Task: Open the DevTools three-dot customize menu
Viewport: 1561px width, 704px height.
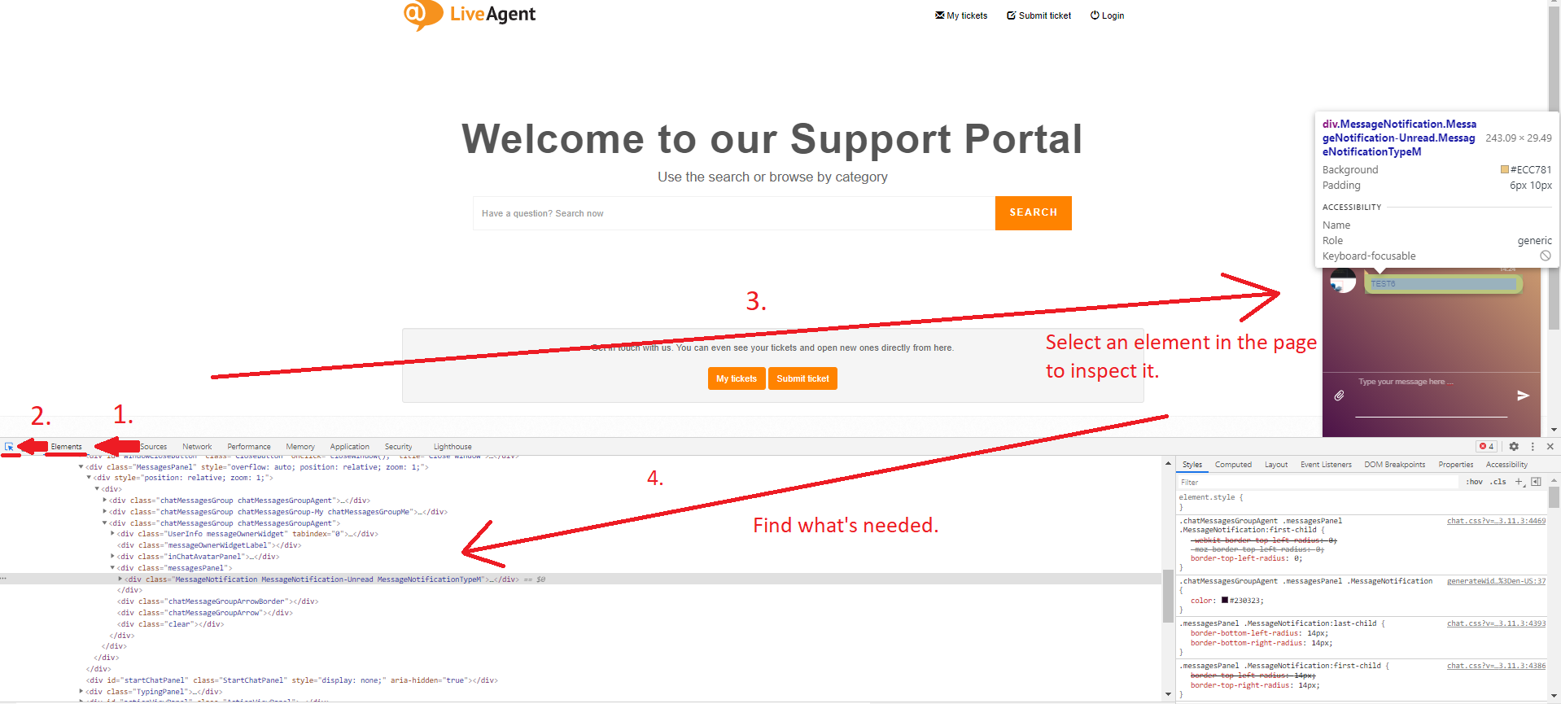Action: coord(1533,447)
